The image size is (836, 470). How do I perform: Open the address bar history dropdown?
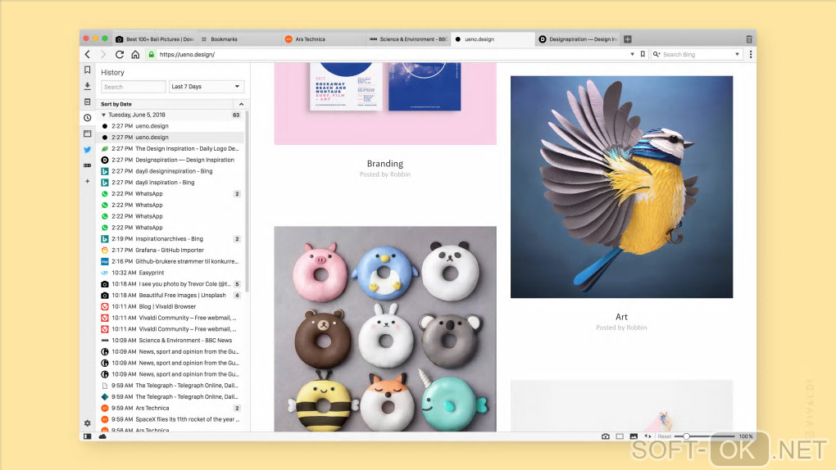click(633, 54)
